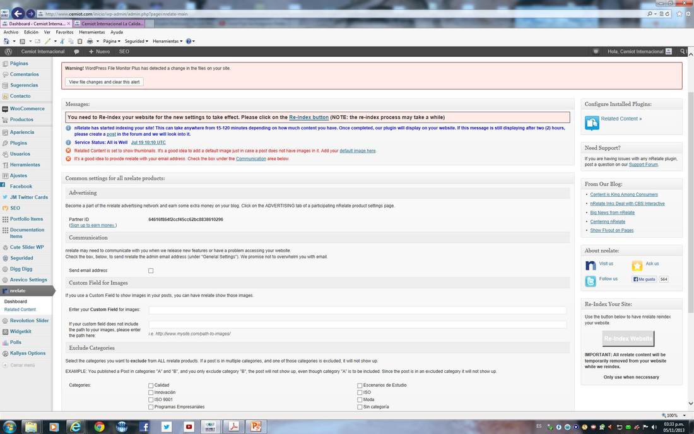Go back with the browser back arrow

tap(18, 13)
